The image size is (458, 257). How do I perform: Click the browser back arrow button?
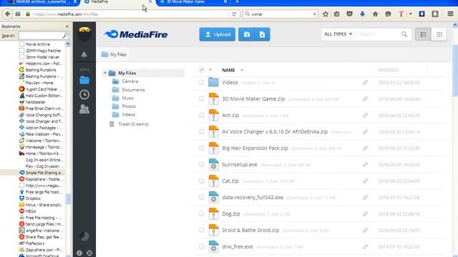pos(8,14)
